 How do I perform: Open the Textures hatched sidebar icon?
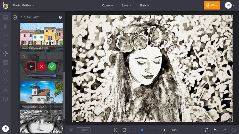(6, 99)
